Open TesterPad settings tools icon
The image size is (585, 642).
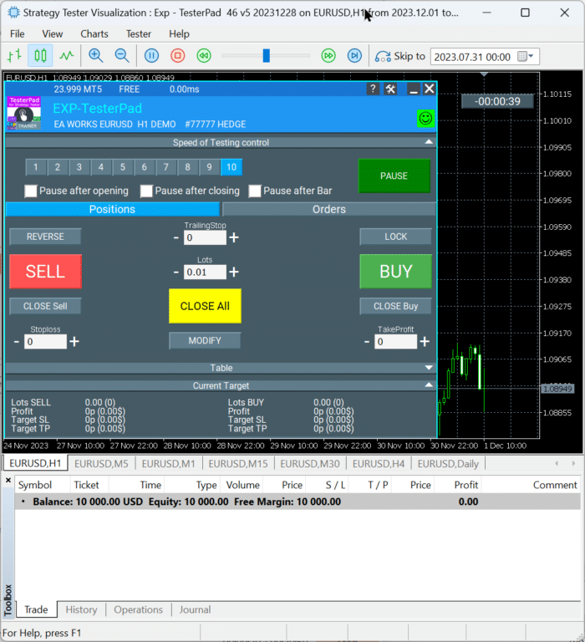coord(390,89)
